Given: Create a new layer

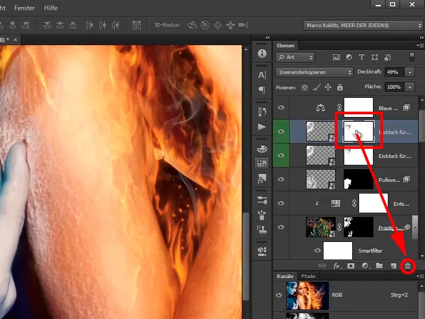Looking at the screenshot, I should pyautogui.click(x=393, y=266).
